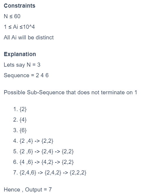This screenshot has width=148, height=195.
Task: Select the {2,4,6} set in item 7
Action: click(28, 173)
